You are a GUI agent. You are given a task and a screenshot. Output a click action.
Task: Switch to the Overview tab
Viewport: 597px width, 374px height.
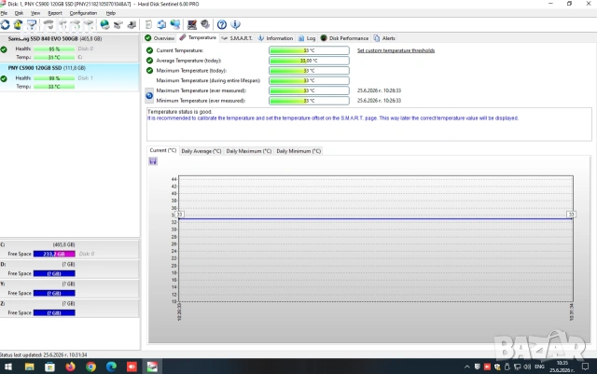[x=160, y=38]
